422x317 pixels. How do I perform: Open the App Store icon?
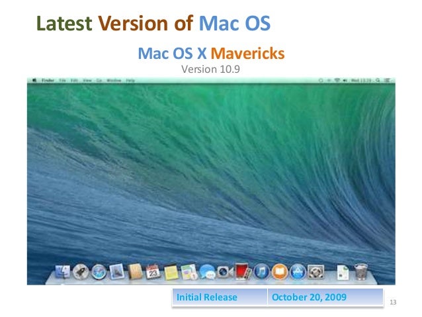click(x=298, y=271)
